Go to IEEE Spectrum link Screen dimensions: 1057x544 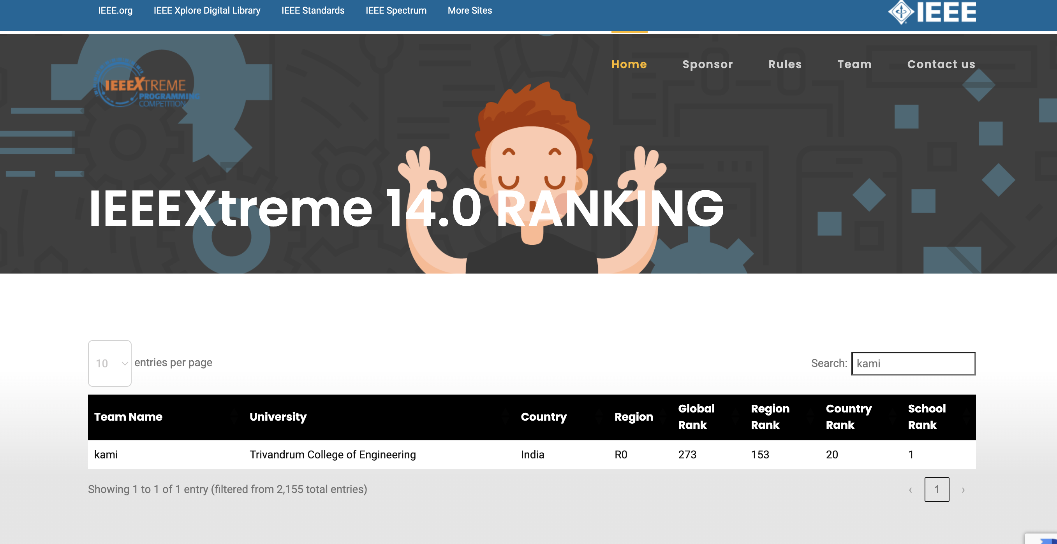click(x=396, y=10)
